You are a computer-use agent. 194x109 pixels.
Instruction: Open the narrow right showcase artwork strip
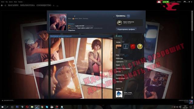coord(107,68)
